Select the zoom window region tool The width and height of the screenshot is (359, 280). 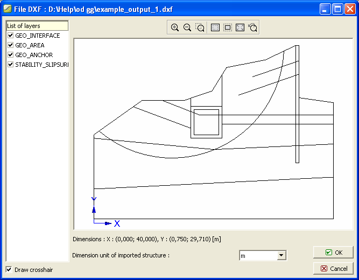pos(200,27)
